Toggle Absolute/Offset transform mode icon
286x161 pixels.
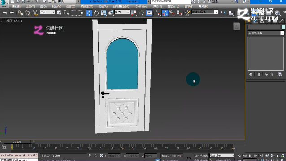(x=102, y=156)
